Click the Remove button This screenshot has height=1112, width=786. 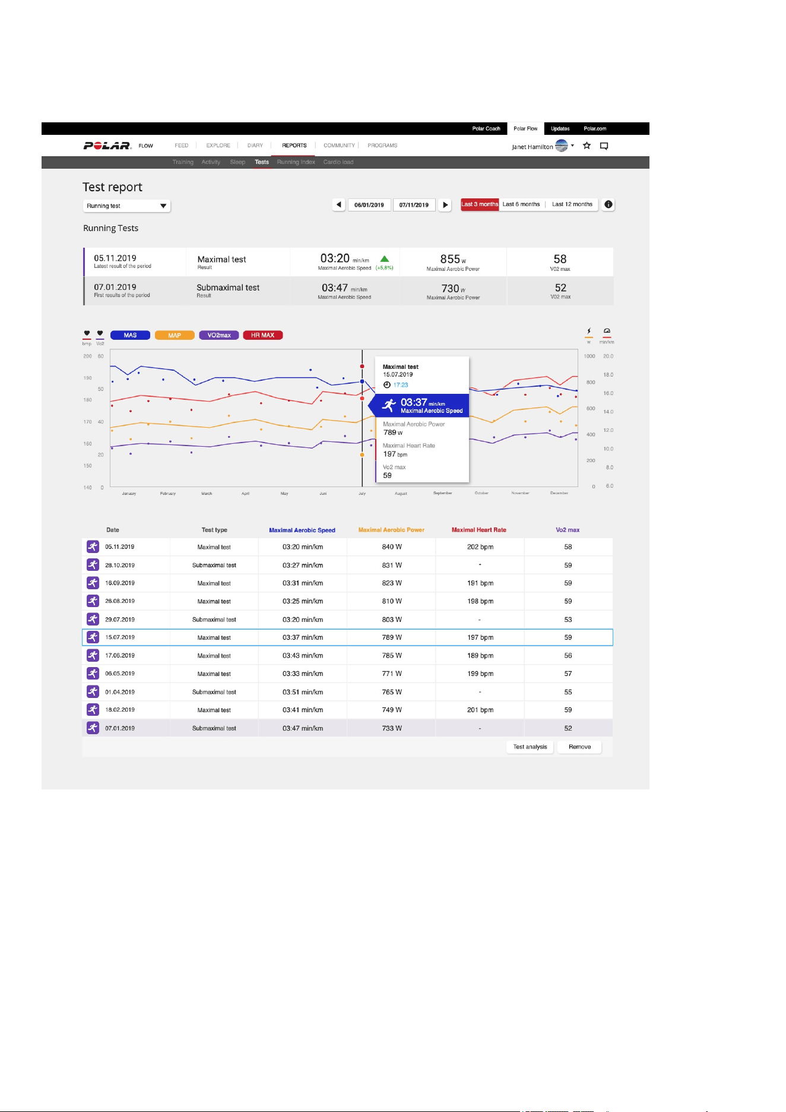(580, 747)
